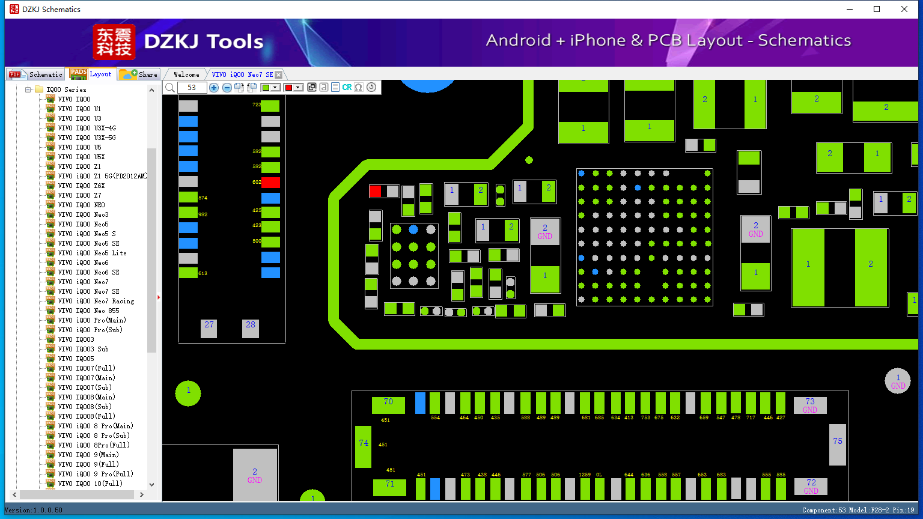
Task: Open VIVO iQOO Z1 5G(PD2012AM)
Action: (102, 176)
